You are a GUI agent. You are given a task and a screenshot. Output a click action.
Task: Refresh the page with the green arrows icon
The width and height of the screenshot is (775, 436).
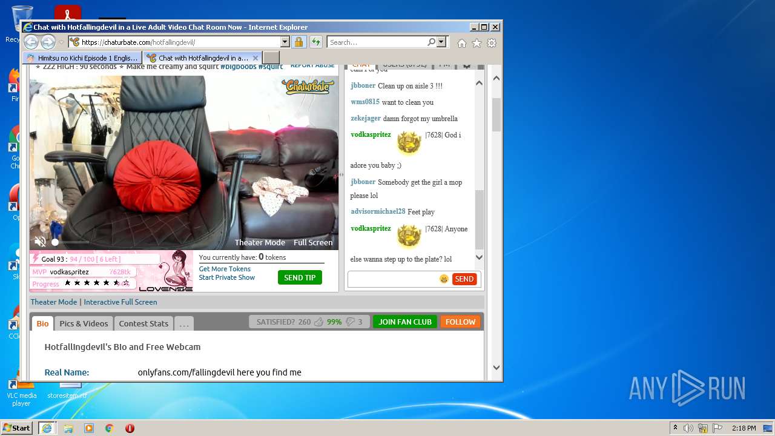point(316,42)
